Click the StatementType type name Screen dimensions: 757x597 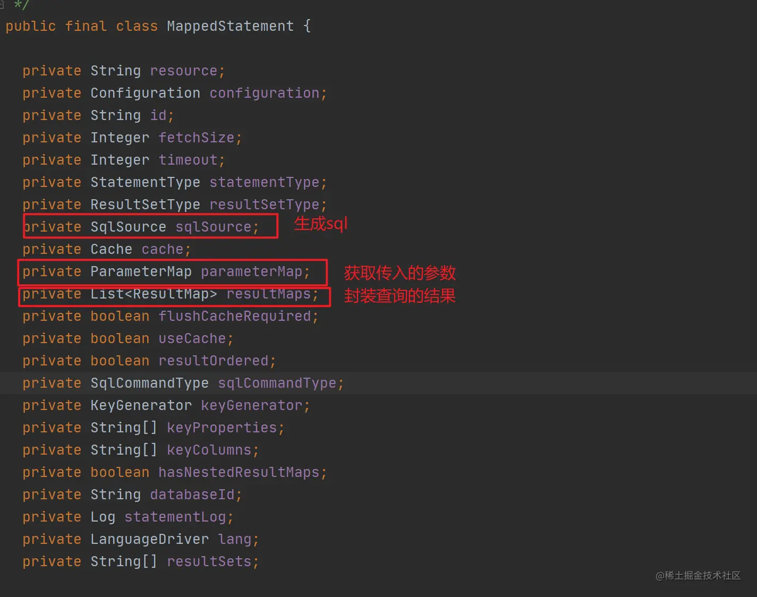coord(145,182)
